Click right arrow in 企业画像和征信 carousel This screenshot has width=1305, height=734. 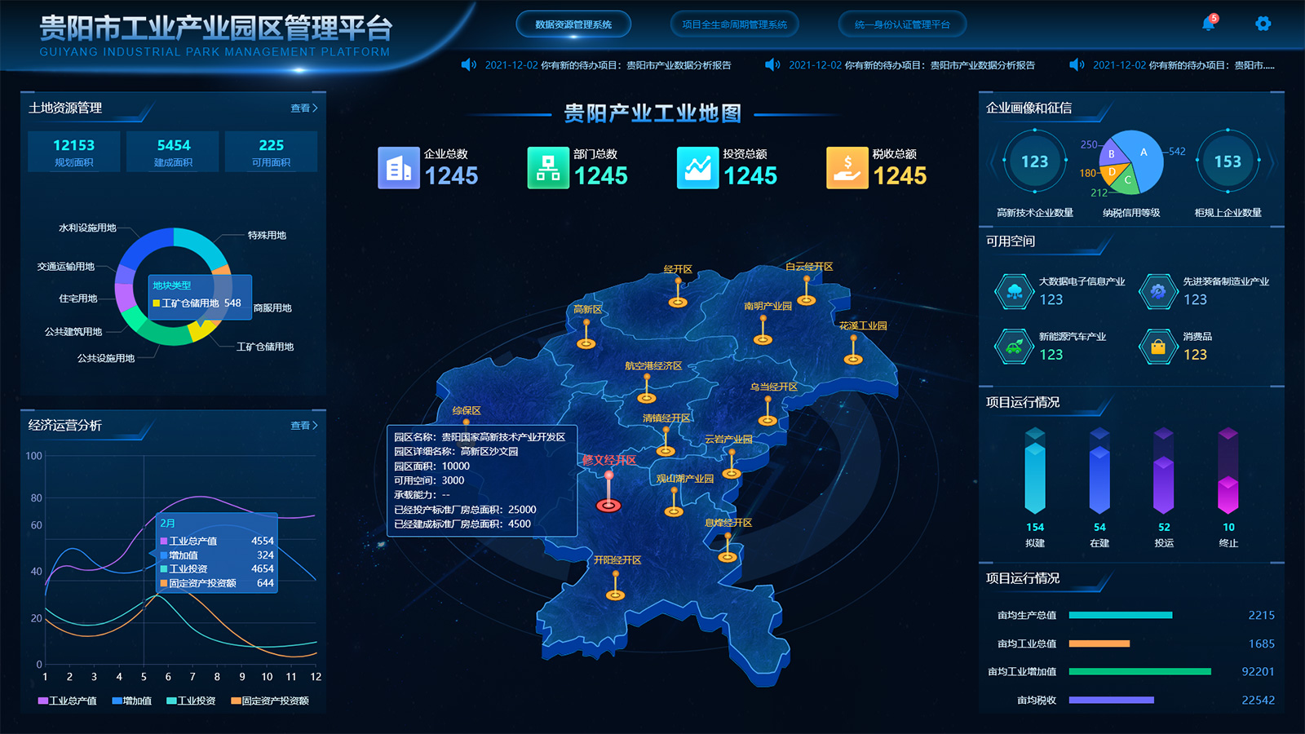coord(1272,161)
